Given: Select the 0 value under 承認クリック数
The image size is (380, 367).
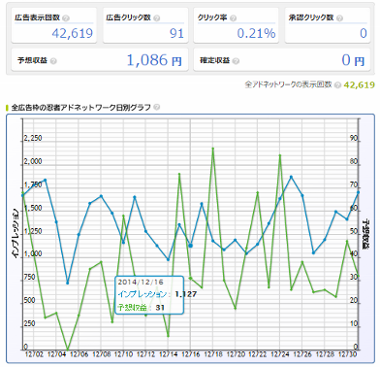Looking at the screenshot, I should [364, 33].
